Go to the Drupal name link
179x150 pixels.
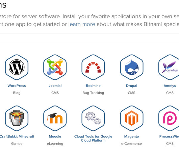tap(132, 86)
